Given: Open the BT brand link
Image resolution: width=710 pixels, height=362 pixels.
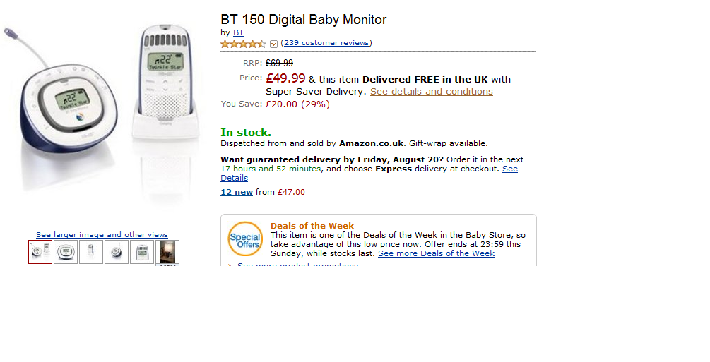Looking at the screenshot, I should (238, 32).
